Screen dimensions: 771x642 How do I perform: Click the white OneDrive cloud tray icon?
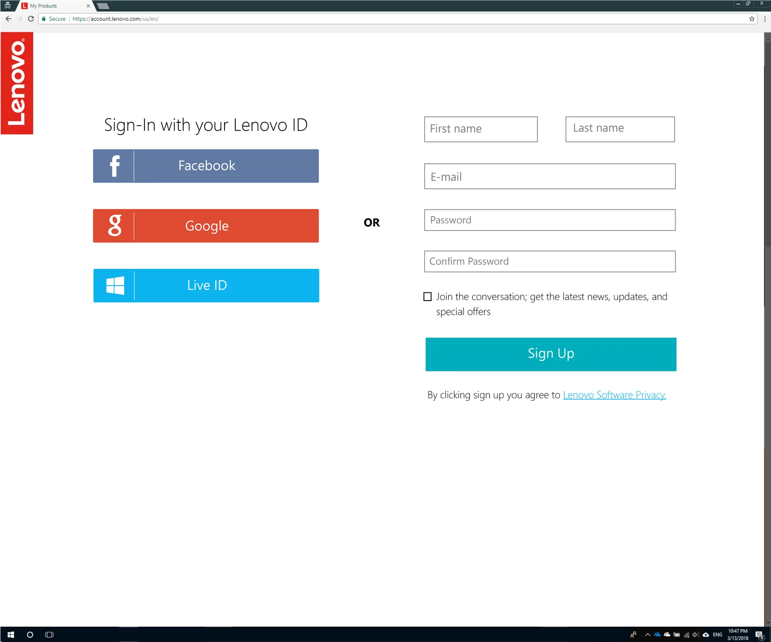coord(667,635)
